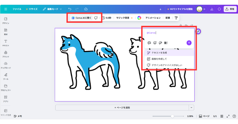This screenshot has height=124, width=238.
Task: Redo the last action
Action: tap(77, 9)
